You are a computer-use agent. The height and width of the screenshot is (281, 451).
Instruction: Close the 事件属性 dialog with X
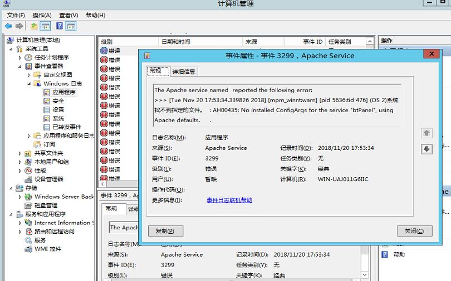point(432,54)
